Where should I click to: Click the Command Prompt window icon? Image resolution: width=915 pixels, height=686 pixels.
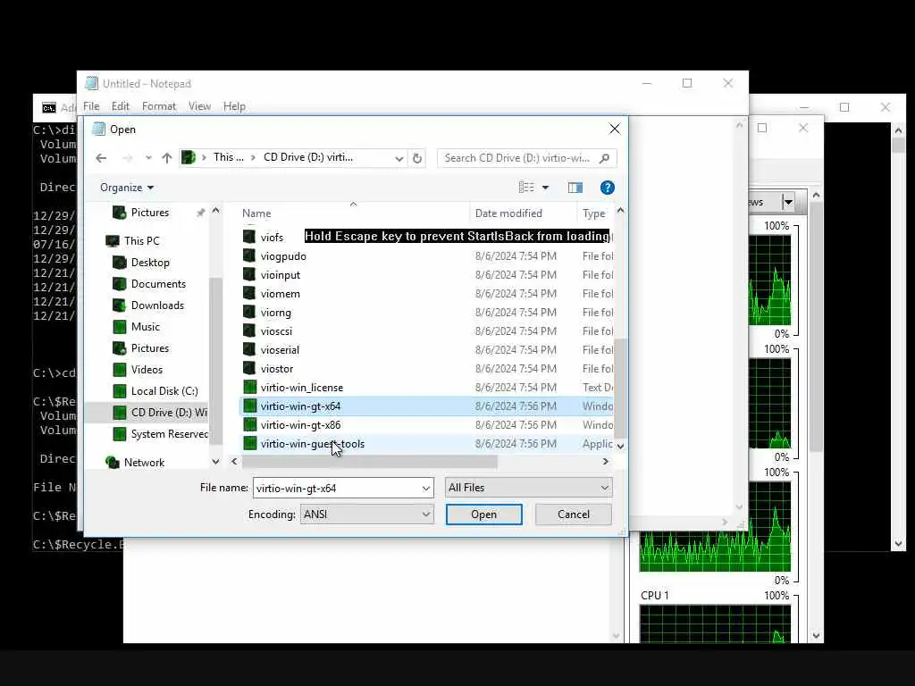(x=49, y=107)
